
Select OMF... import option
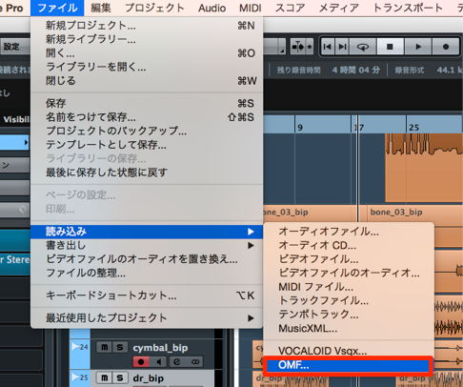click(x=349, y=365)
